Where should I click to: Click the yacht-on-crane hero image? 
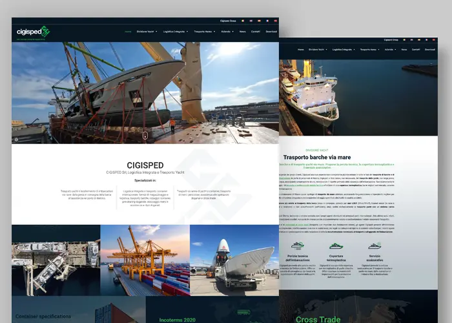[x=145, y=93]
